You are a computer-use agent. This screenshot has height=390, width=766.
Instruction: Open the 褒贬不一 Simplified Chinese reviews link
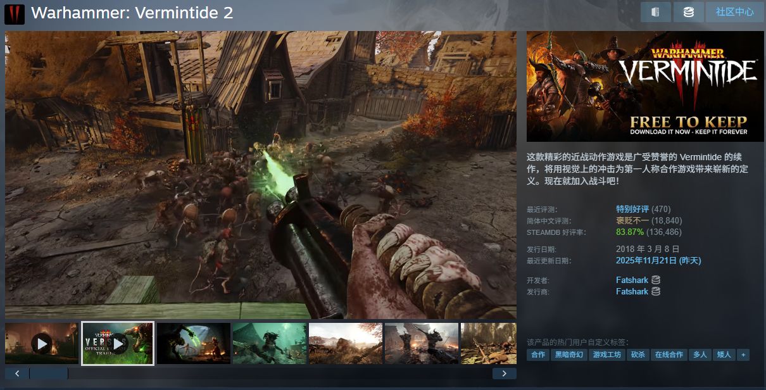(632, 220)
